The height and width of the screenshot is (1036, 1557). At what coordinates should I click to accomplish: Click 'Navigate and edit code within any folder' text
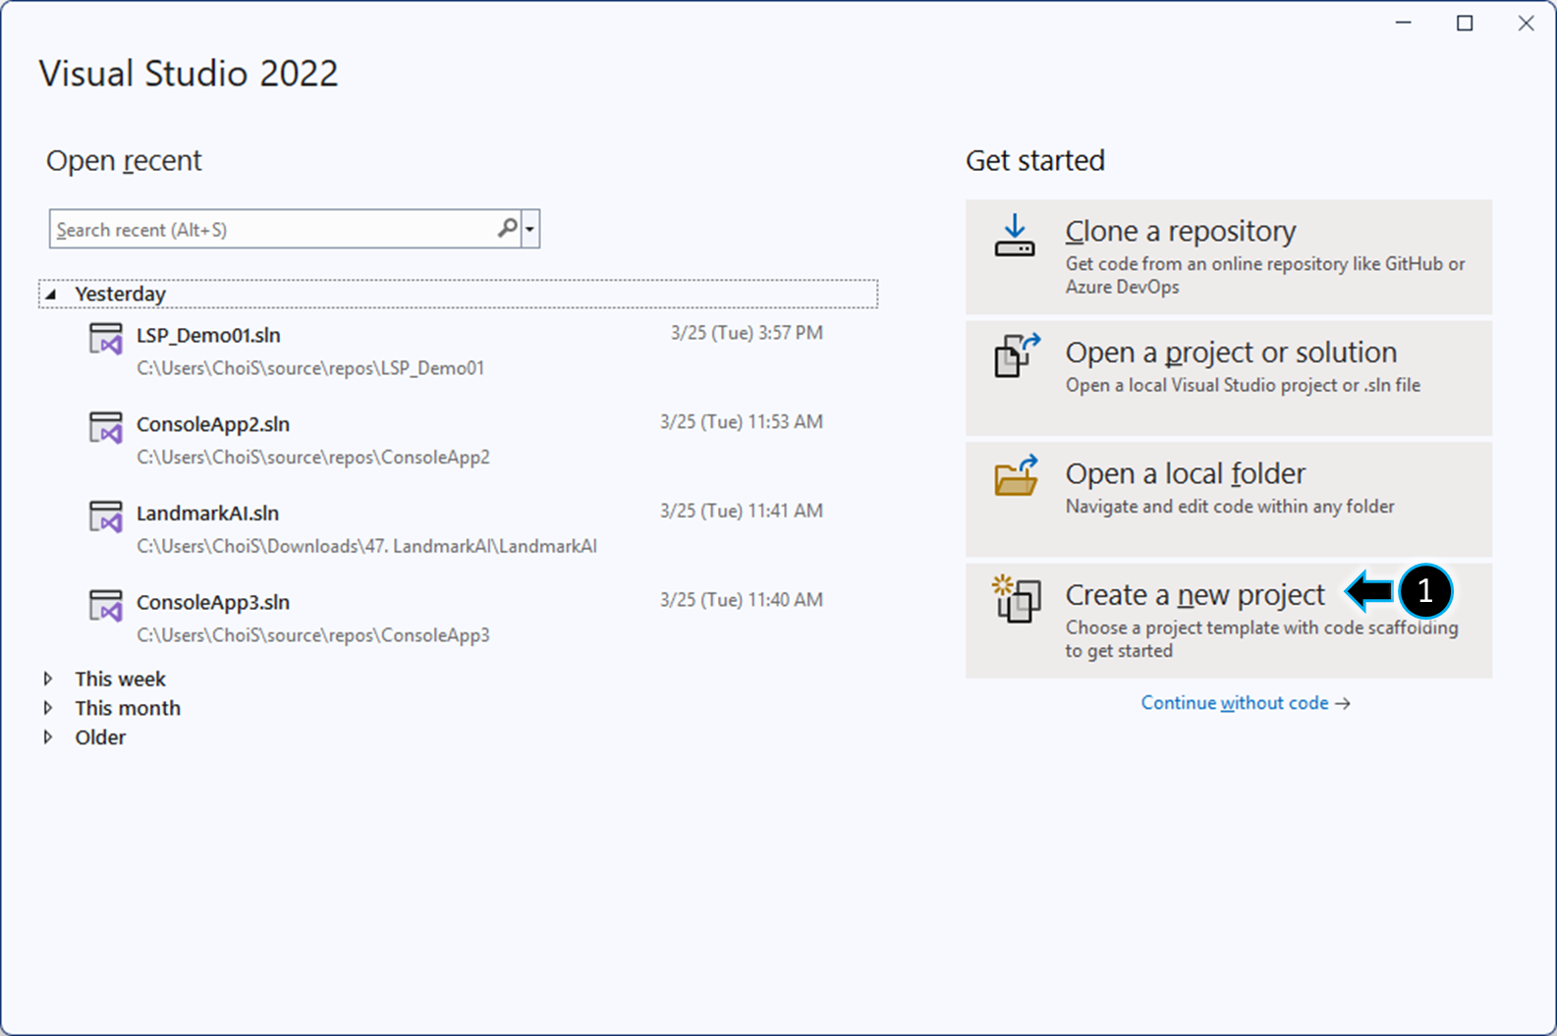tap(1230, 507)
